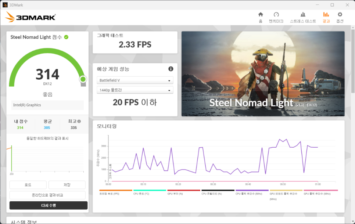Click the Intel(R) Graphics hardware field
Screen dimensions: 355x224
coord(47,105)
